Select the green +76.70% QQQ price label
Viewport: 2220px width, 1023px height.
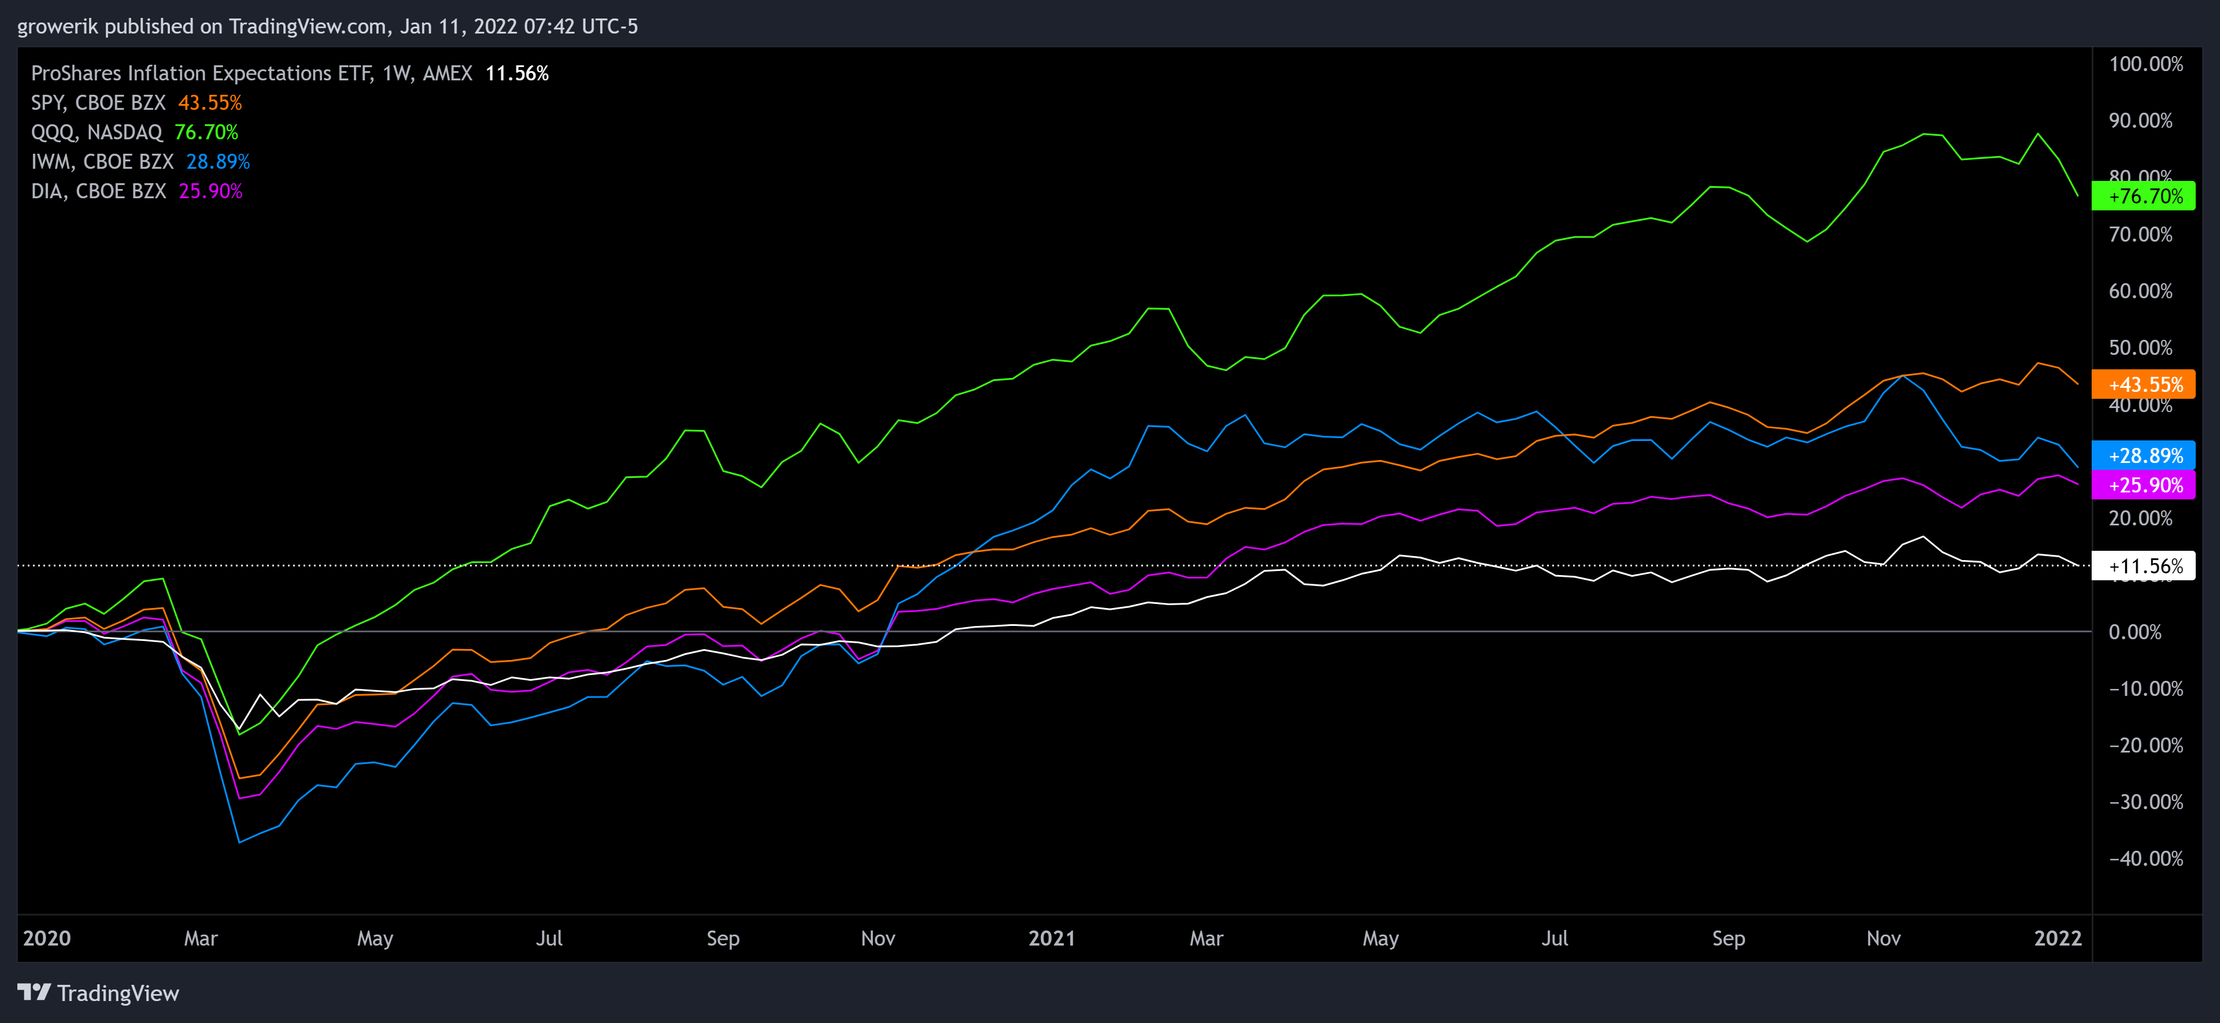coord(2144,197)
